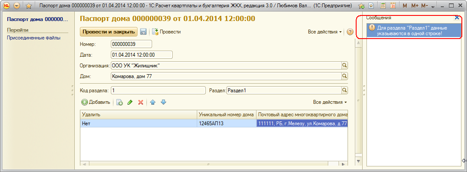
Task: Delete row with the red X icon
Action: [x=140, y=103]
